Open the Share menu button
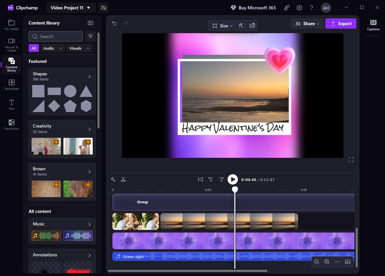Screen dimensions: 385x276 tap(307, 24)
